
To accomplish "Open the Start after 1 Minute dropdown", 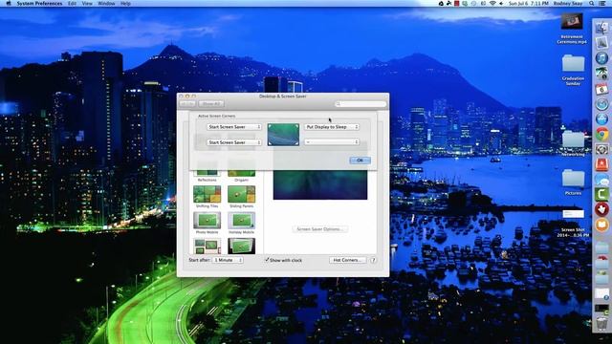I will tap(228, 260).
